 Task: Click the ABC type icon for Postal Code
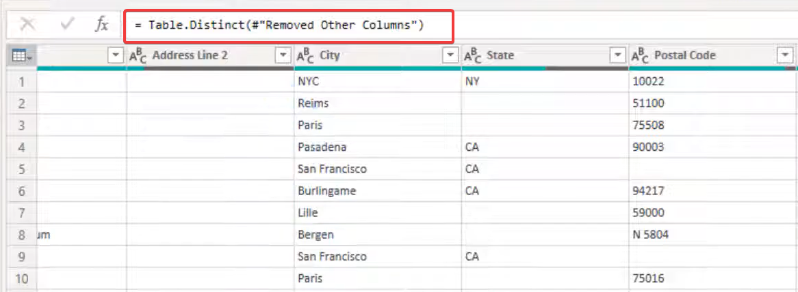(x=640, y=56)
